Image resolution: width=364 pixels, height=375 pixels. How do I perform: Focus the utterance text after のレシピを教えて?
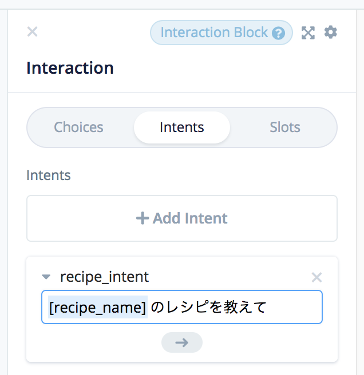point(292,308)
